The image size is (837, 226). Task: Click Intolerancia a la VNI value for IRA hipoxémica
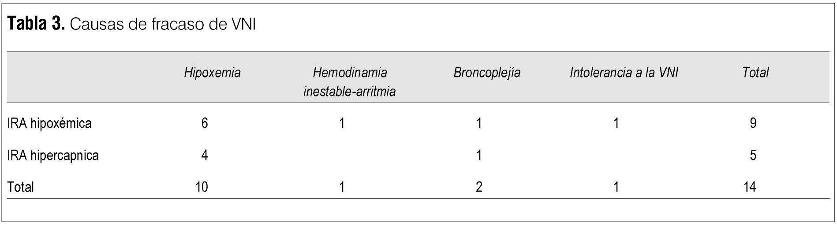coord(616,123)
